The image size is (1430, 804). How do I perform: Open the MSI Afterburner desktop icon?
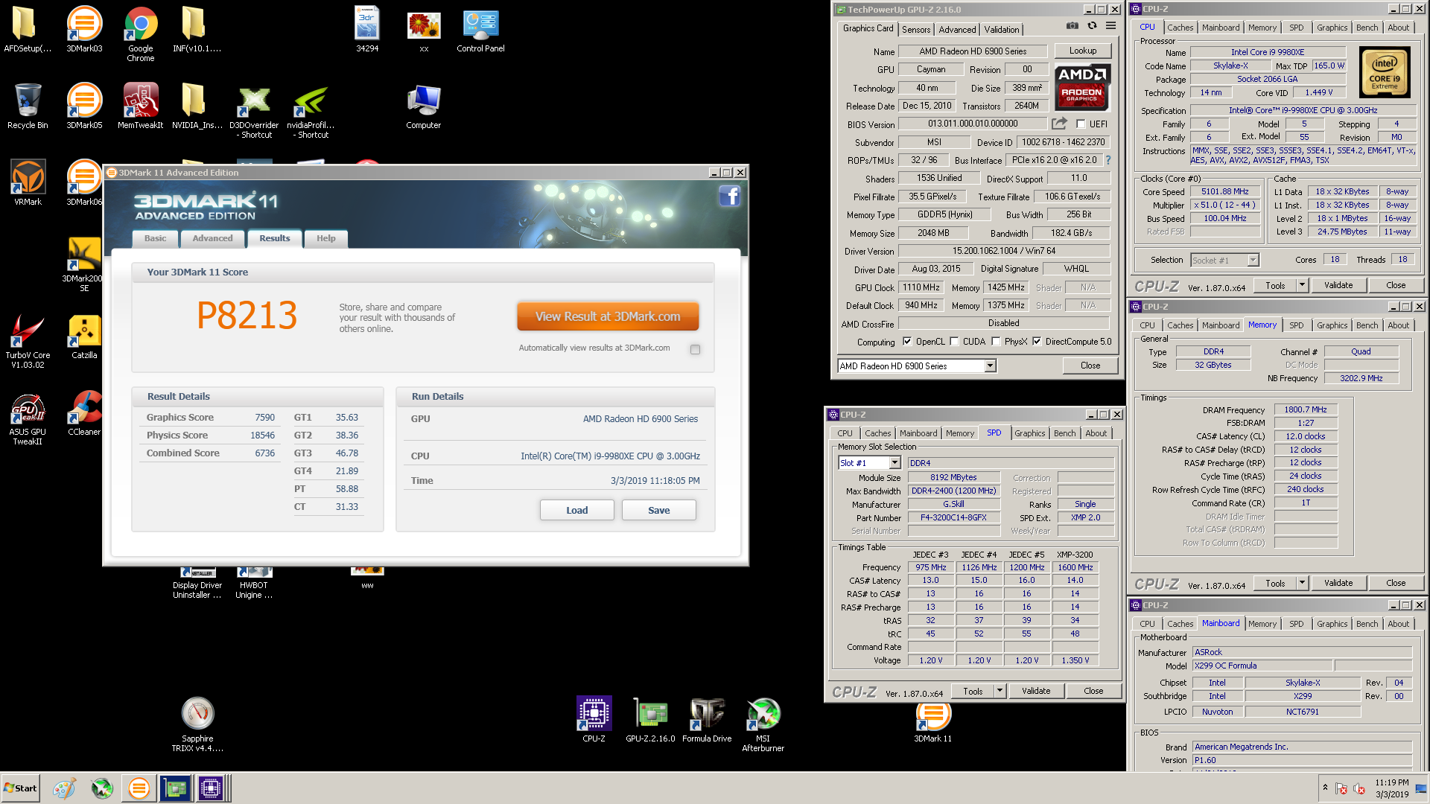point(763,724)
